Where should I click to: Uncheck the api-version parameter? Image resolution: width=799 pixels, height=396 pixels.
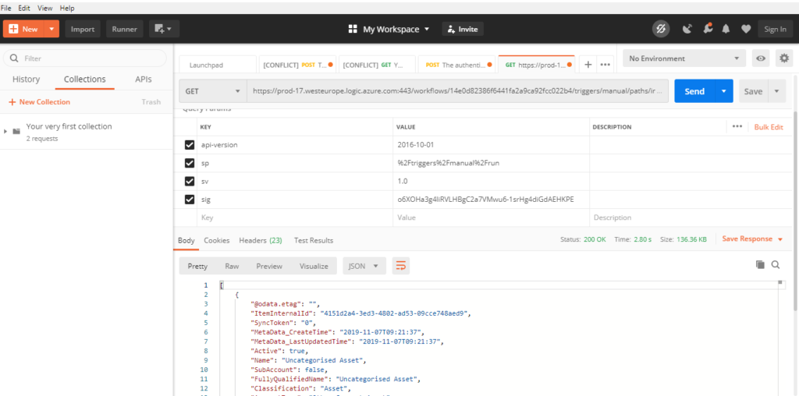[x=190, y=145]
